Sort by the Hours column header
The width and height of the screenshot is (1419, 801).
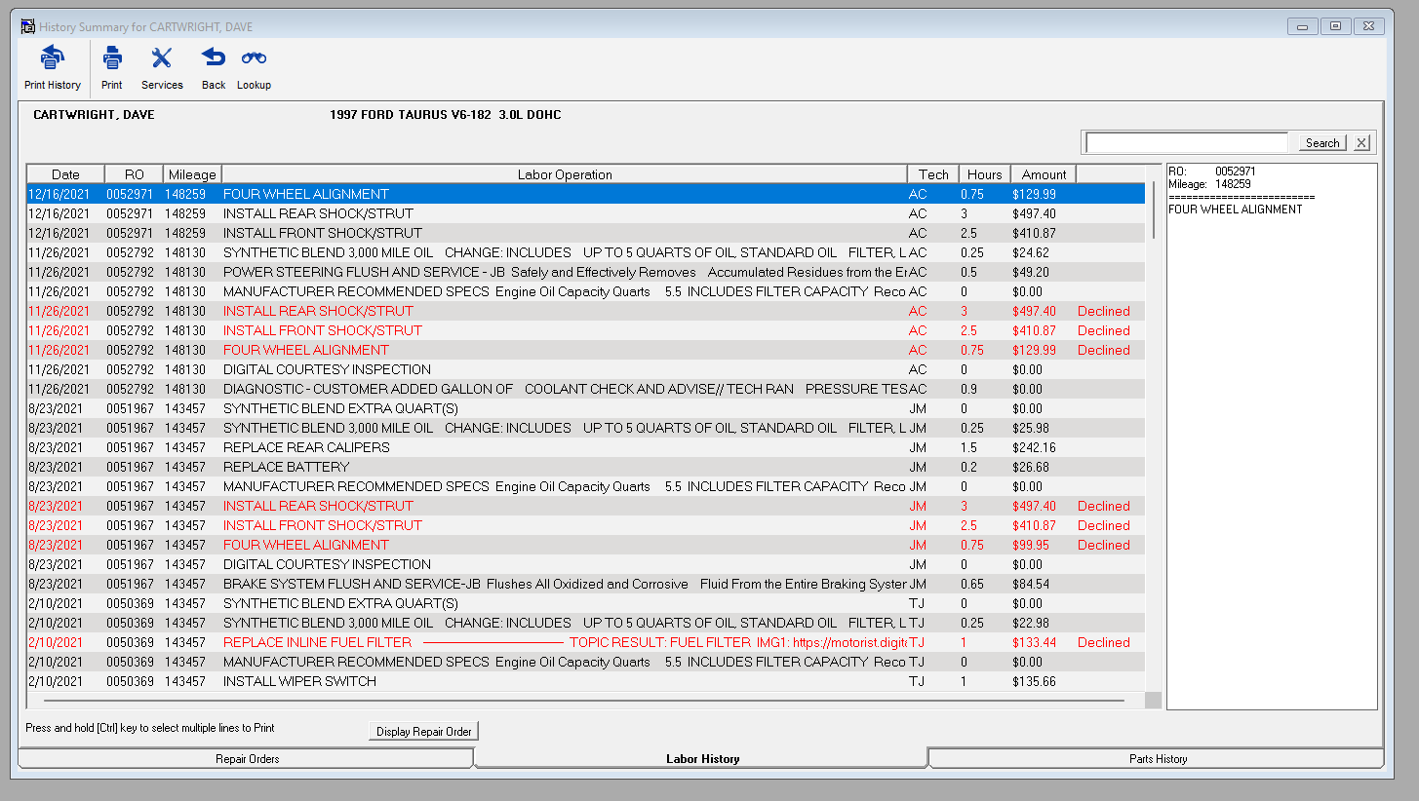pyautogui.click(x=985, y=174)
